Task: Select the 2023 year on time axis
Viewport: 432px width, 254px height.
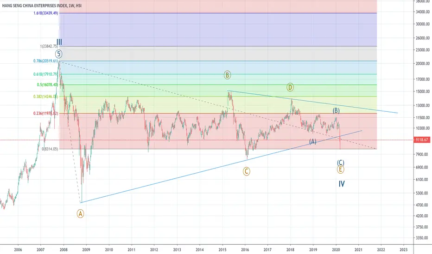Action: (x=403, y=249)
